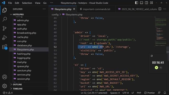Viewport: 169px width, 95px height.
Task: Click config breadcrumb segment
Action: (x=55, y=15)
